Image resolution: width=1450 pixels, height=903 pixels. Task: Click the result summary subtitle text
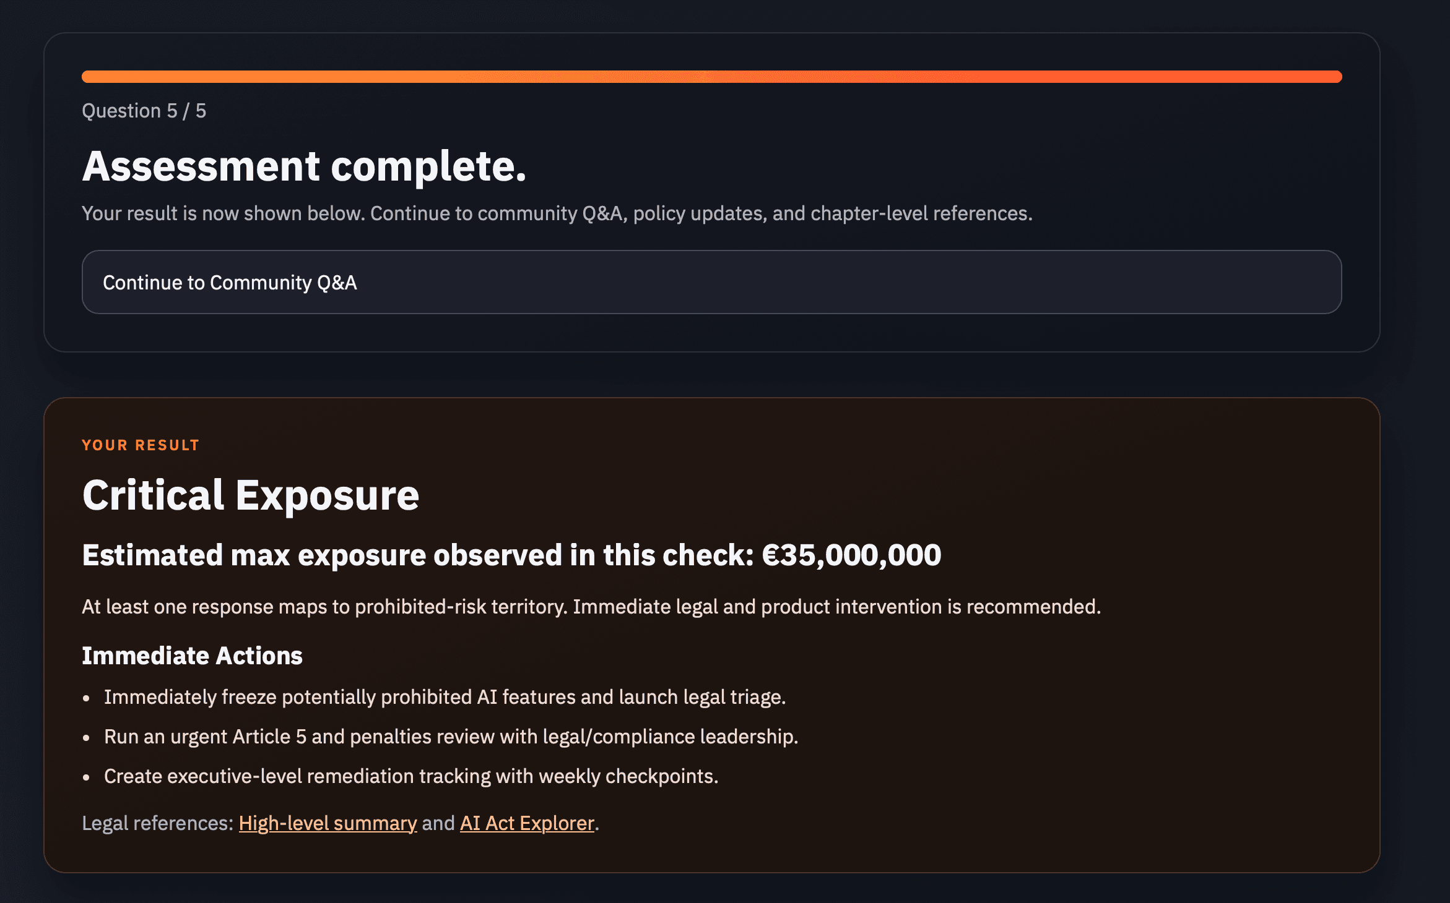pyautogui.click(x=557, y=213)
